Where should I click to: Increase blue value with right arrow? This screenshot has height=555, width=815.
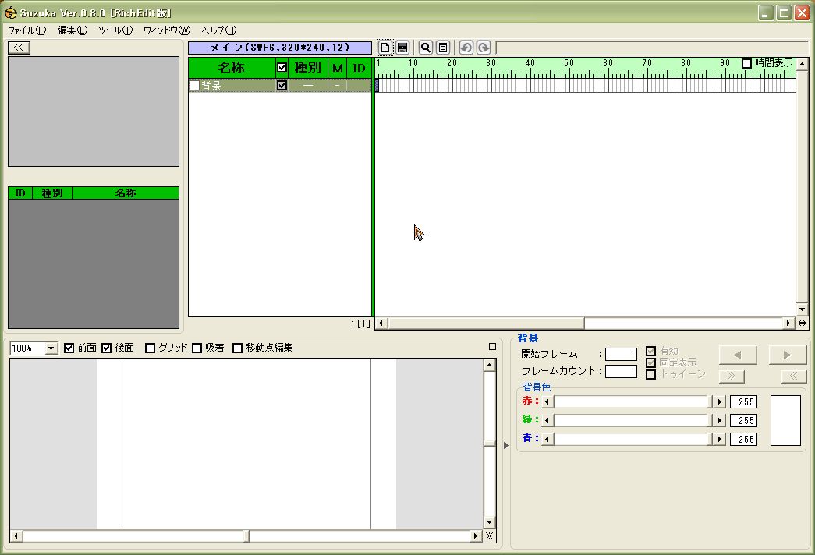[719, 439]
